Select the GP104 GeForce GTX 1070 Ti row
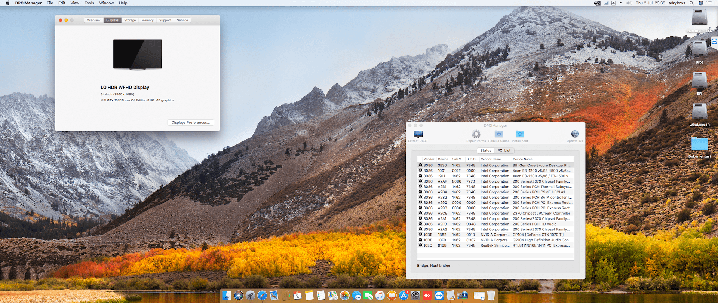This screenshot has width=718, height=303. [538, 235]
